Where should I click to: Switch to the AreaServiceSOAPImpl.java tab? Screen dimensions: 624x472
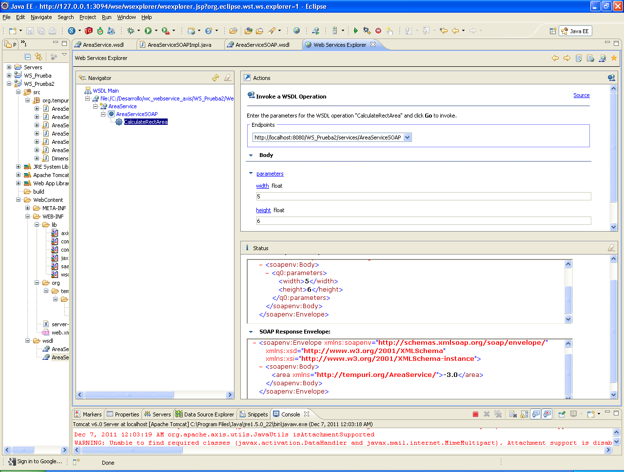pyautogui.click(x=179, y=45)
